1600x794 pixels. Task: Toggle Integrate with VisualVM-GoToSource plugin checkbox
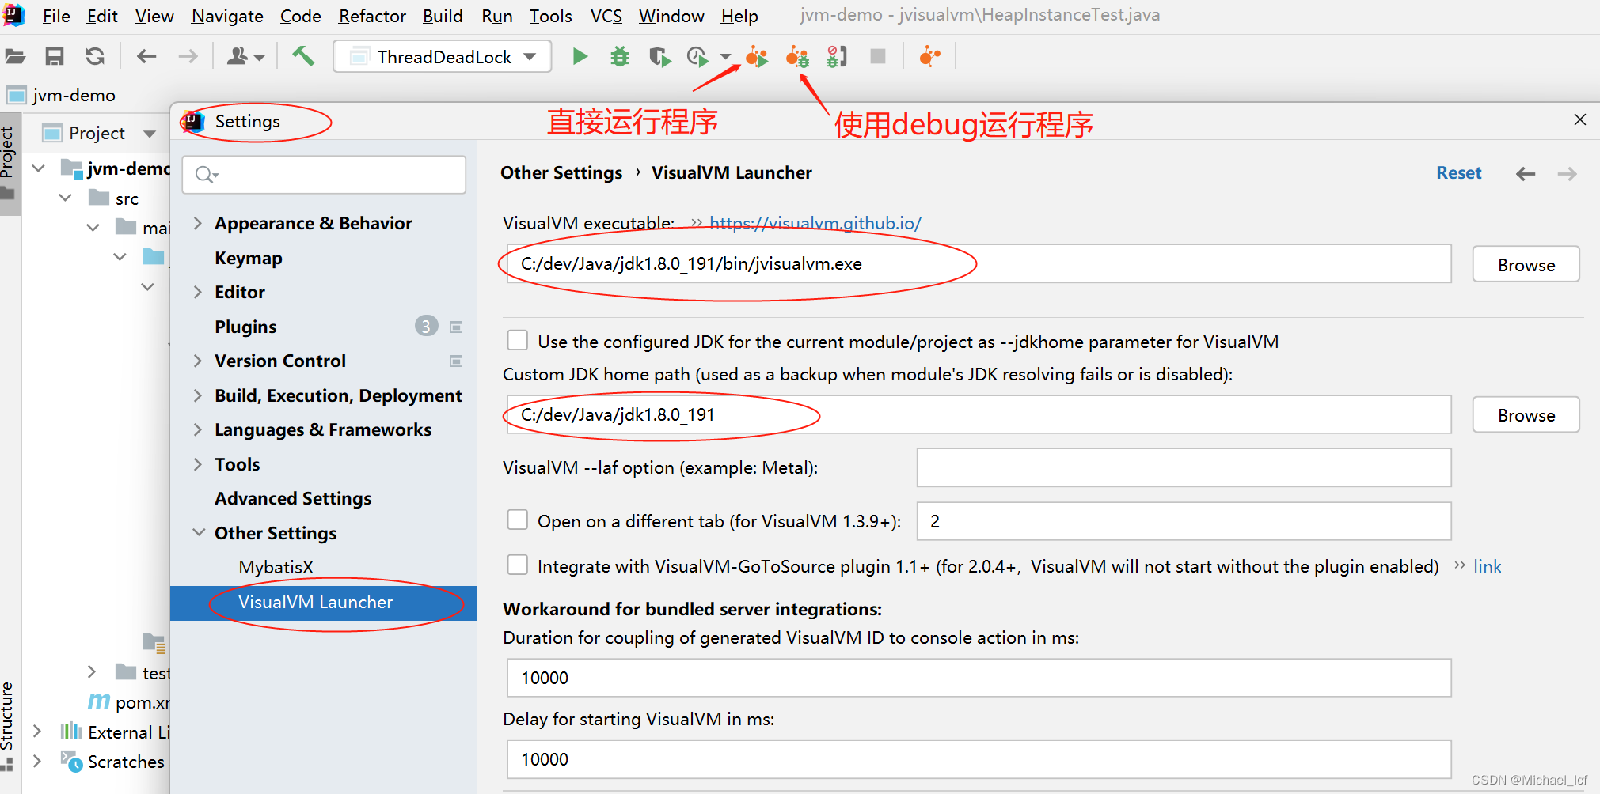tap(518, 565)
